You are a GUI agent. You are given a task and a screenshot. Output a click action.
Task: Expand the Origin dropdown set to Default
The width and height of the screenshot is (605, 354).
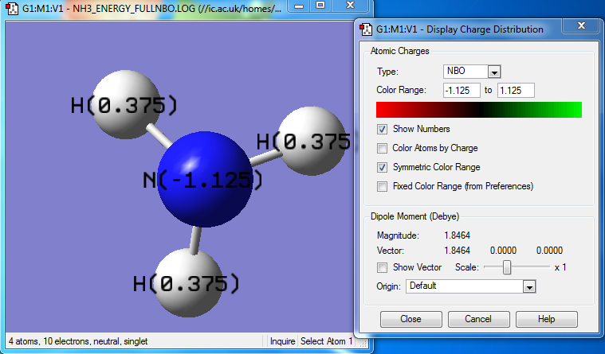click(528, 286)
